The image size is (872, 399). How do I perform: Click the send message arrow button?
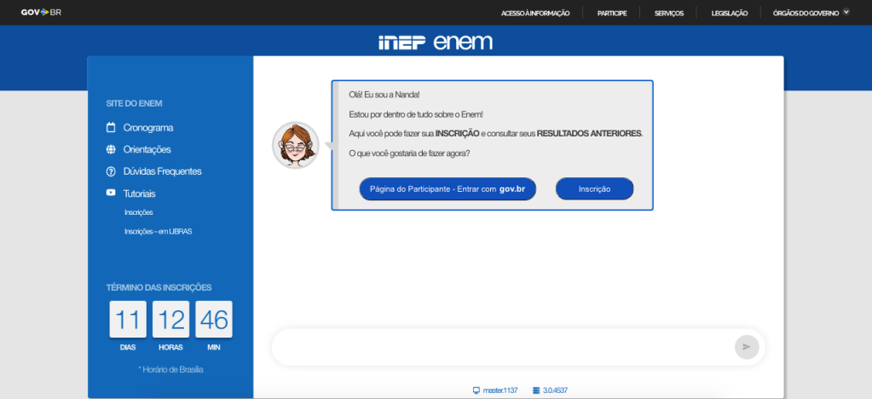[747, 347]
